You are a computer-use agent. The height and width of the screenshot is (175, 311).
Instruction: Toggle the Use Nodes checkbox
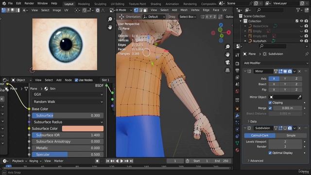[x=76, y=80]
